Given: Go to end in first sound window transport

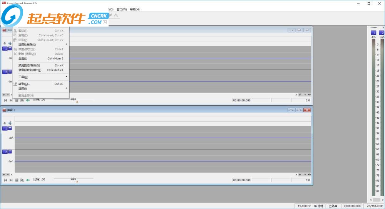Looking at the screenshot, I should point(11,100).
